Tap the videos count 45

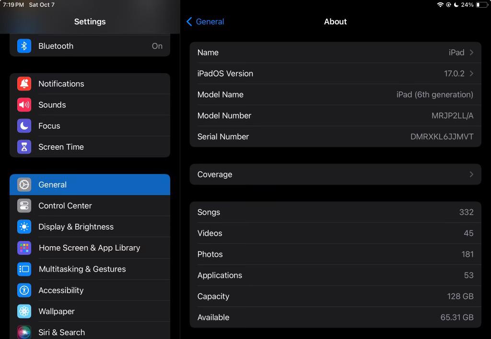[468, 233]
